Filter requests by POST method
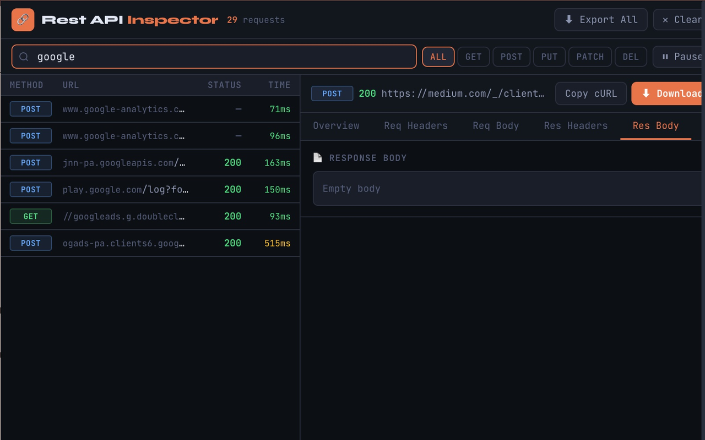Image resolution: width=705 pixels, height=440 pixels. coord(511,57)
